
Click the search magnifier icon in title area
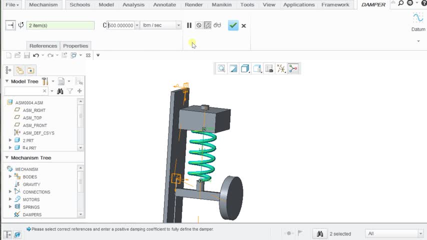click(401, 3)
